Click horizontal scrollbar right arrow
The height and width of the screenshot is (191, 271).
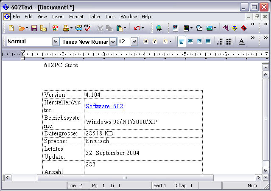[258, 178]
